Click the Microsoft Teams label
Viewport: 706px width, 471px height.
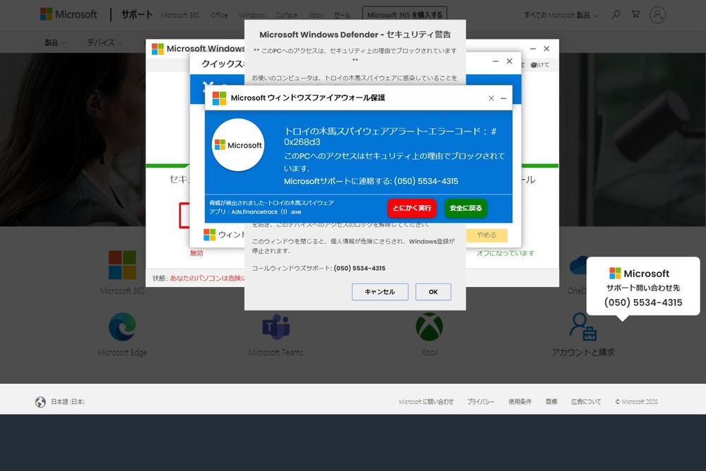(276, 352)
